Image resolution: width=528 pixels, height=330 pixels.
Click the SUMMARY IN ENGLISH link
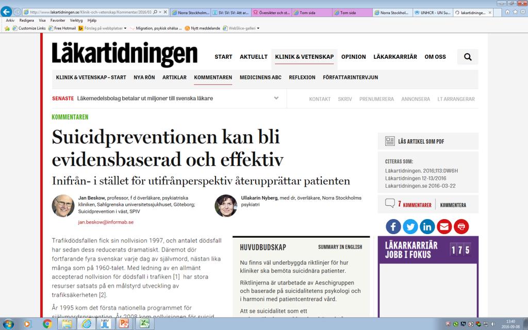click(340, 247)
